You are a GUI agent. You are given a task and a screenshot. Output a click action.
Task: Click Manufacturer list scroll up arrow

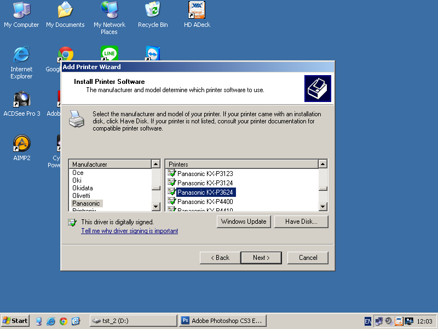point(156,164)
